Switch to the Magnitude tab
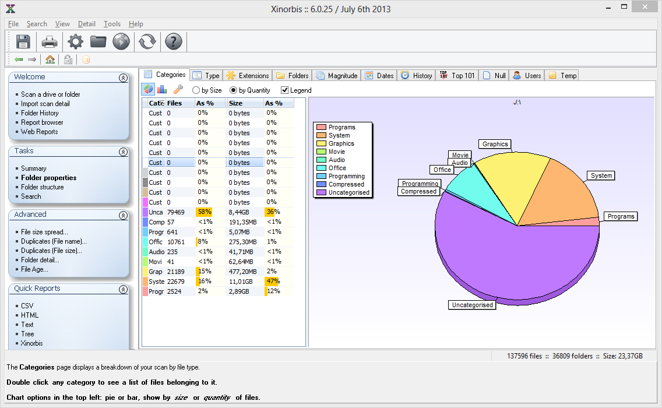 (x=337, y=76)
